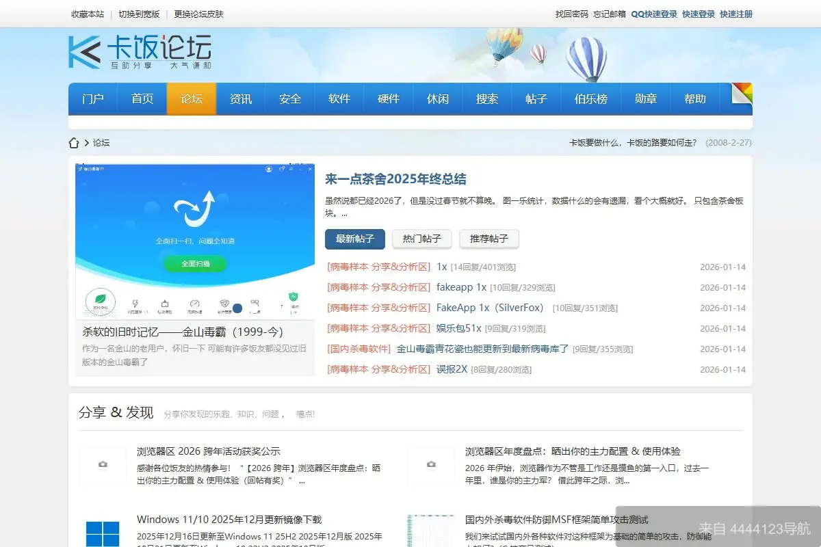This screenshot has height=547, width=821.
Task: Click the Windows logo icon next to the Windows 11/10 镜像下载 post
Action: tap(103, 532)
